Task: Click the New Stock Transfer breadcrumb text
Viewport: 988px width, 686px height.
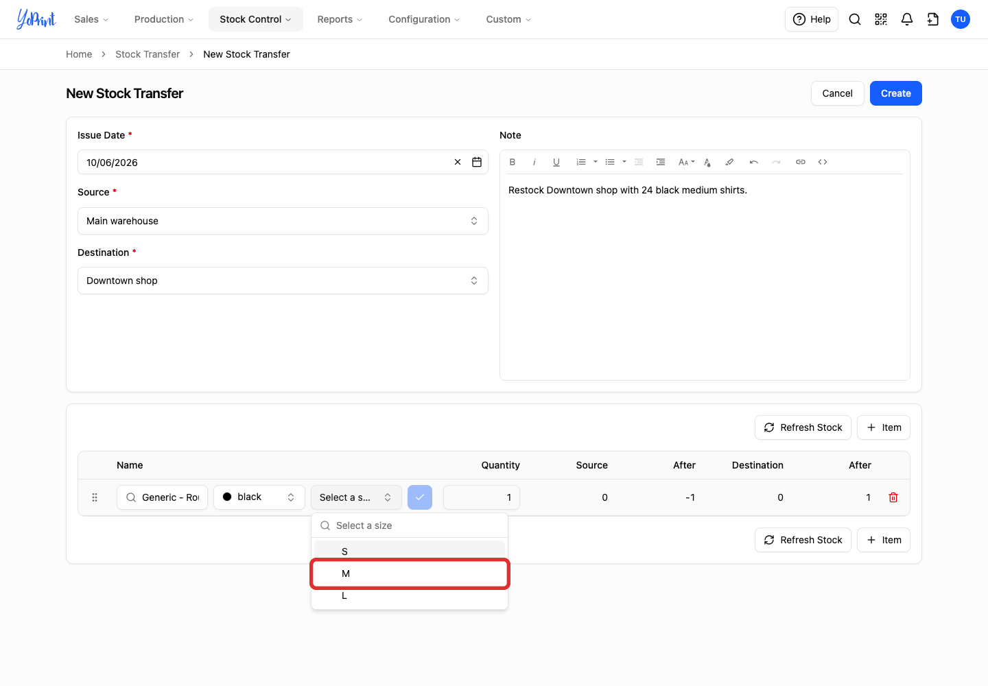Action: coord(246,54)
